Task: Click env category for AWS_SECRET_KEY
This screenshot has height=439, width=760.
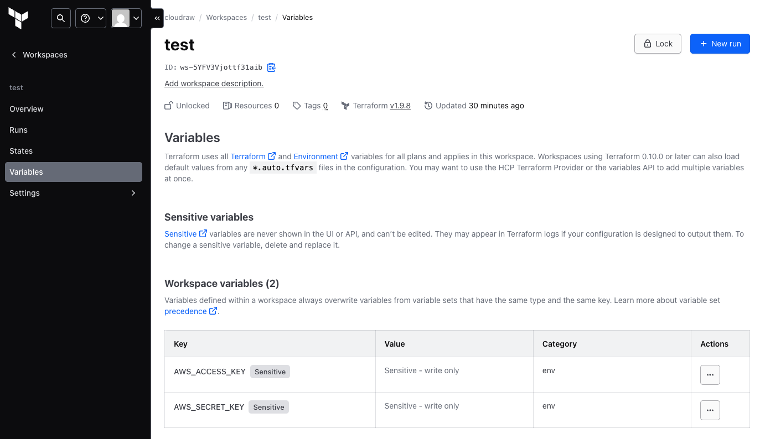Action: 549,406
